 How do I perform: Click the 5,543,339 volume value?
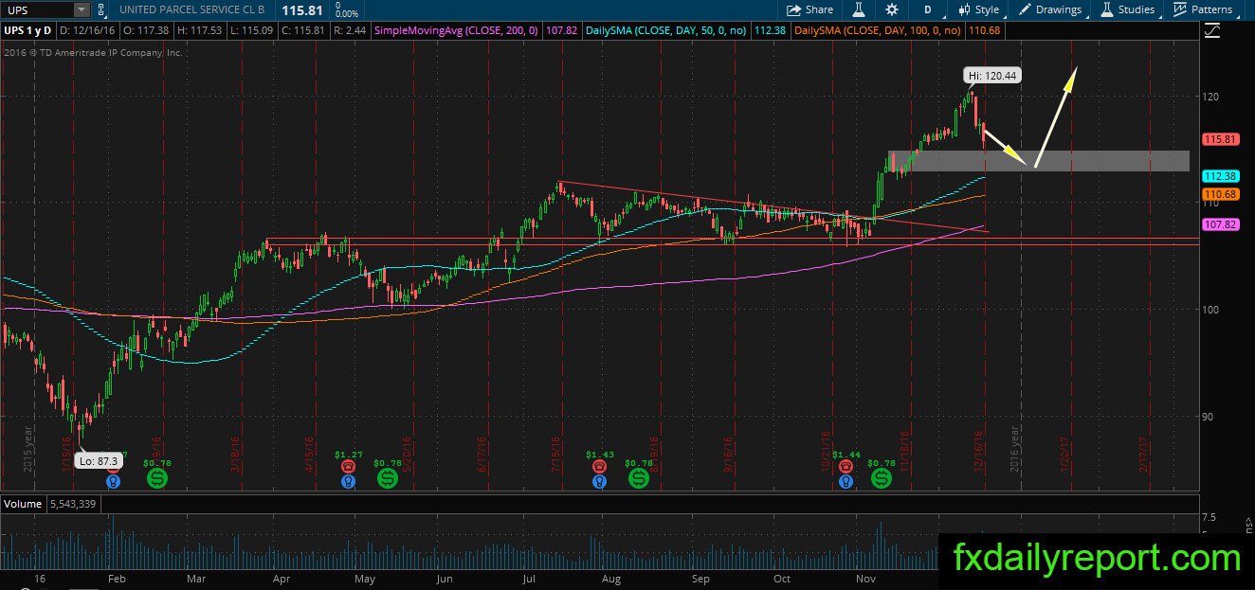[73, 504]
